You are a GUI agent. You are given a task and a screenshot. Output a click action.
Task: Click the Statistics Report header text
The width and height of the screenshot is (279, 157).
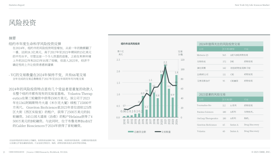click(17, 5)
